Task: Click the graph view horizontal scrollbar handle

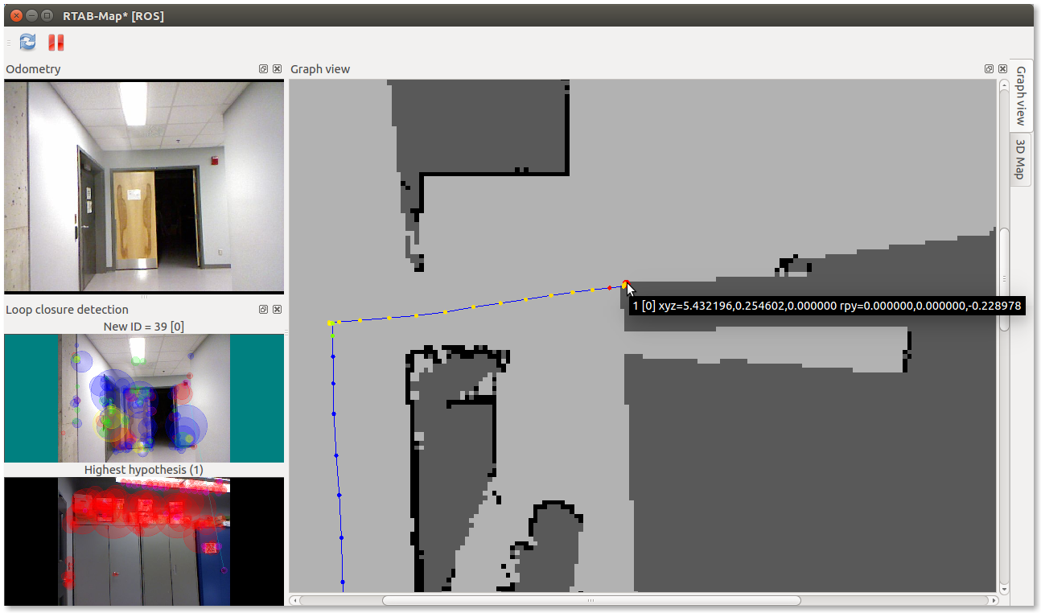Action: pyautogui.click(x=591, y=600)
